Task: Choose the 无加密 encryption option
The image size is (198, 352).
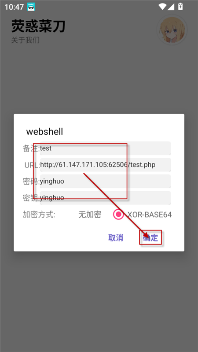Action: pos(90,215)
